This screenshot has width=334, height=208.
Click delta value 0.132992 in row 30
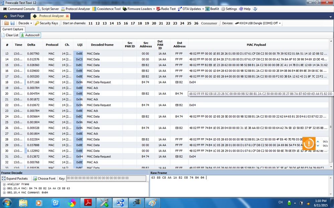click(33, 151)
